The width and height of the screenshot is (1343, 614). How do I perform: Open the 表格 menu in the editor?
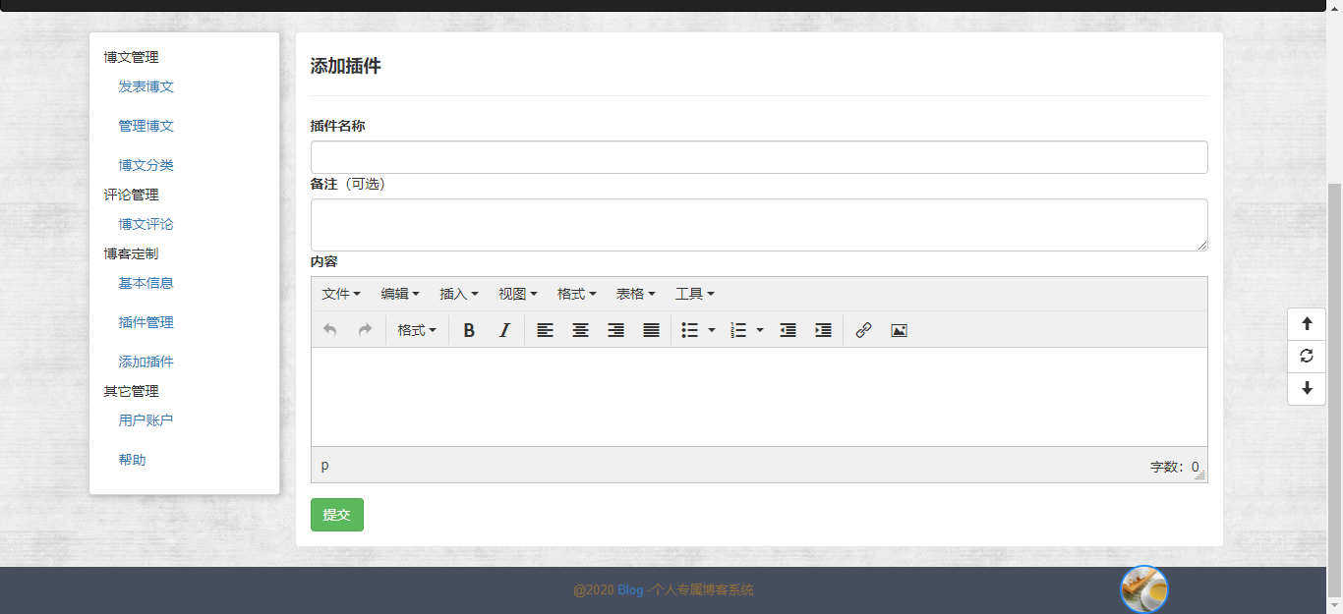pos(635,293)
